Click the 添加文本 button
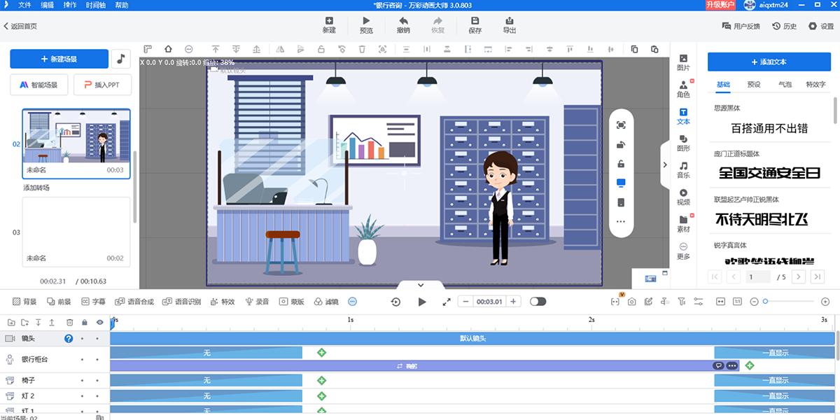This screenshot has height=420, width=840. (768, 62)
